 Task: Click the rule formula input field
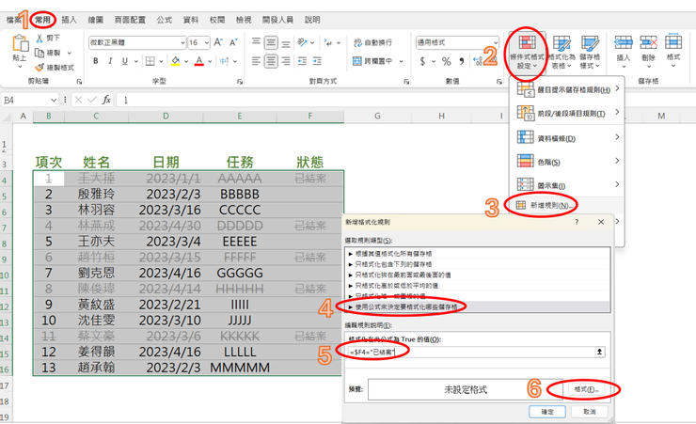[x=470, y=352]
